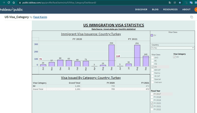Open the DISCOVER menu

click(141, 9)
